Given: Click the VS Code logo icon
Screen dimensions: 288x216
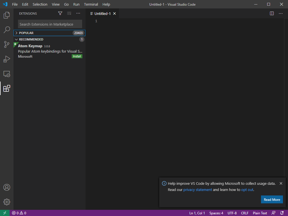Looking at the screenshot, I should [x=5, y=4].
